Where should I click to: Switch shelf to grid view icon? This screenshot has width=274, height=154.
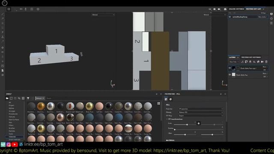point(159,104)
